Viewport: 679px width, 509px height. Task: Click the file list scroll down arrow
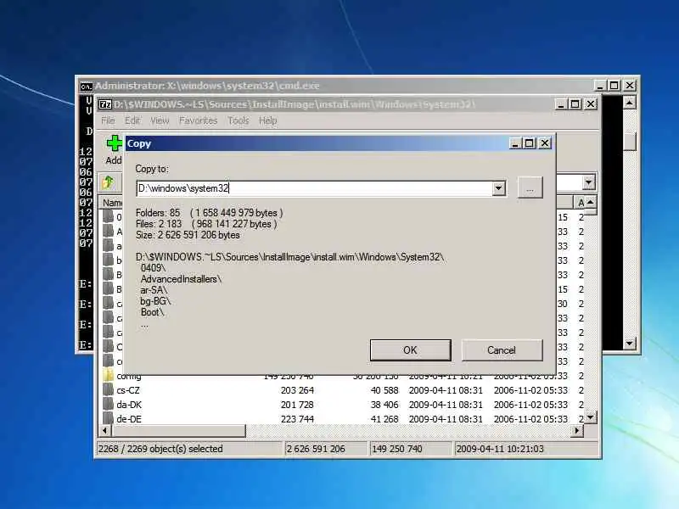pyautogui.click(x=590, y=417)
